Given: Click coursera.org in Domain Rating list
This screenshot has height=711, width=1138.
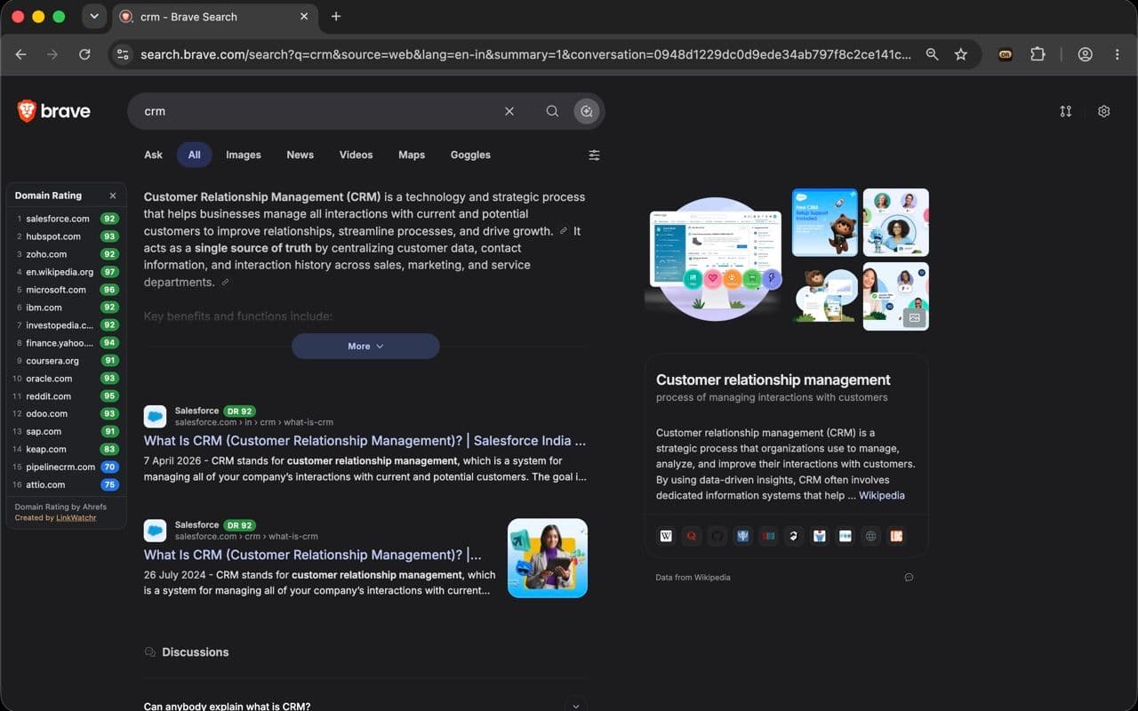Looking at the screenshot, I should click(x=52, y=361).
